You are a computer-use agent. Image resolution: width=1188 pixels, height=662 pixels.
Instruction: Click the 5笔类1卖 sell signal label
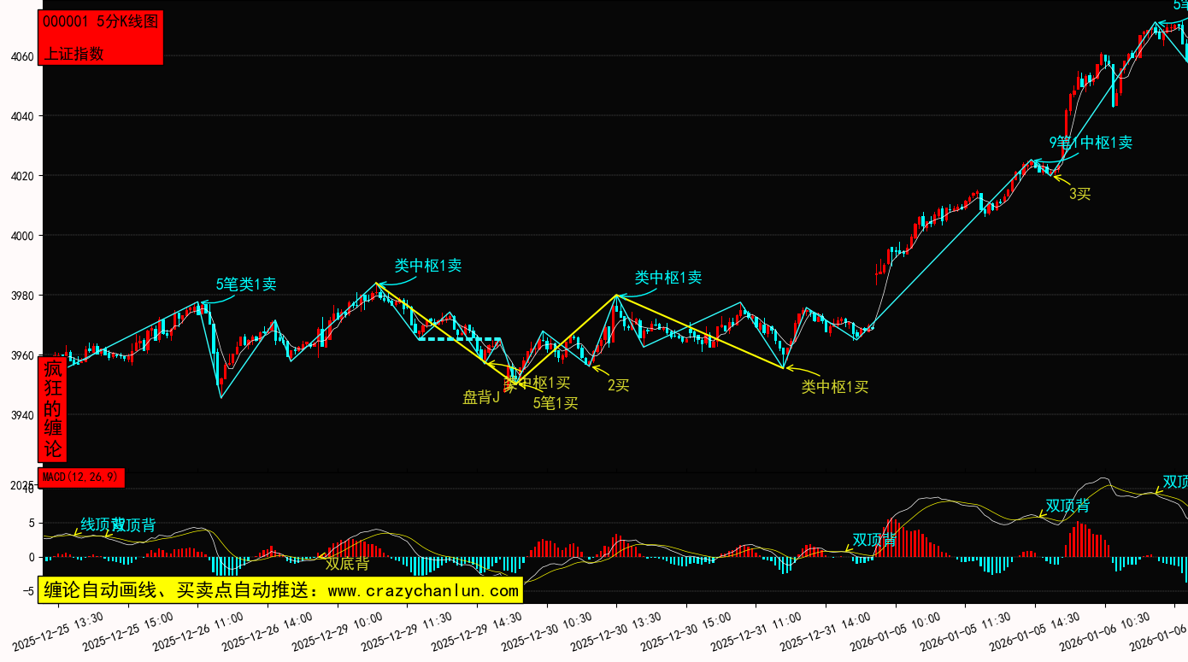tap(245, 284)
